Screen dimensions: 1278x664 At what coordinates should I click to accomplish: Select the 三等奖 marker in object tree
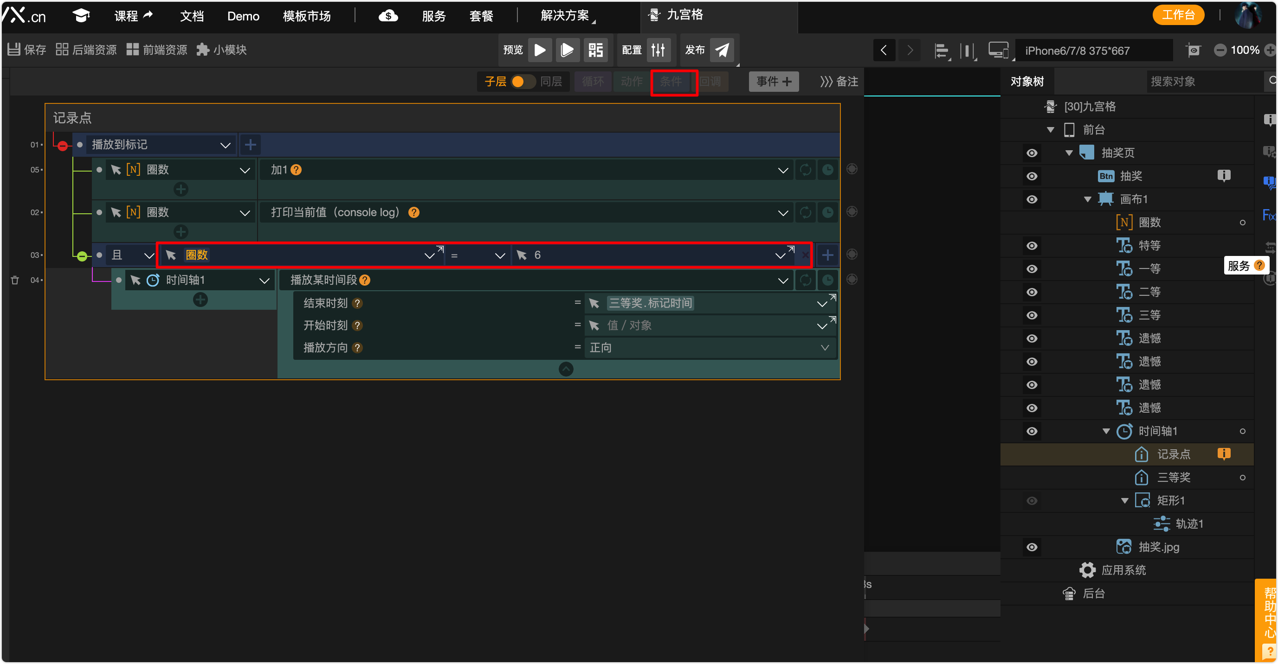coord(1173,477)
